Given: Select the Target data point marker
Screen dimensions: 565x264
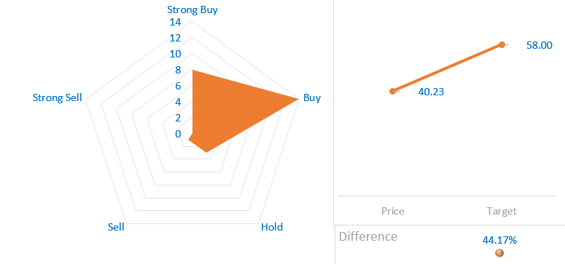Looking at the screenshot, I should (x=502, y=44).
